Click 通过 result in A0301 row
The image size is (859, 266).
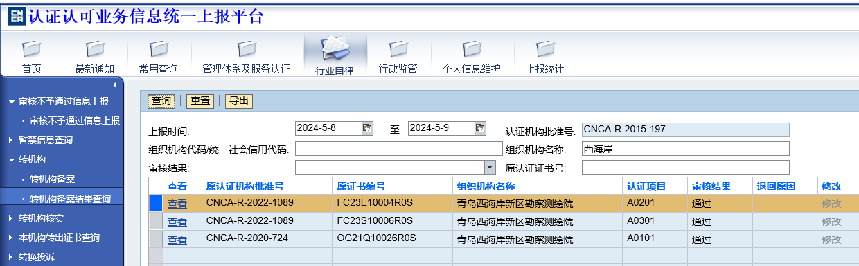point(702,222)
